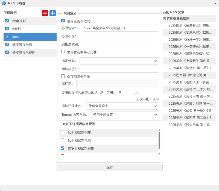Image resolution: width=219 pixels, height=191 pixels.
Task: Click scrollbar up arrow in feeds list
Action: point(159,130)
